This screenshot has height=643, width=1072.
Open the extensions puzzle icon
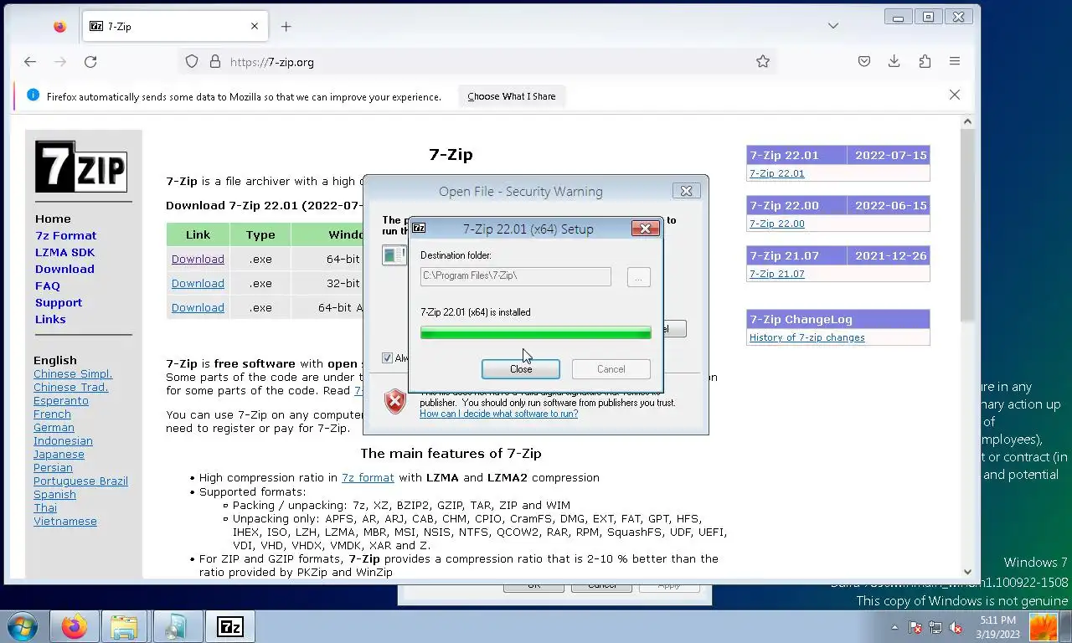point(925,61)
